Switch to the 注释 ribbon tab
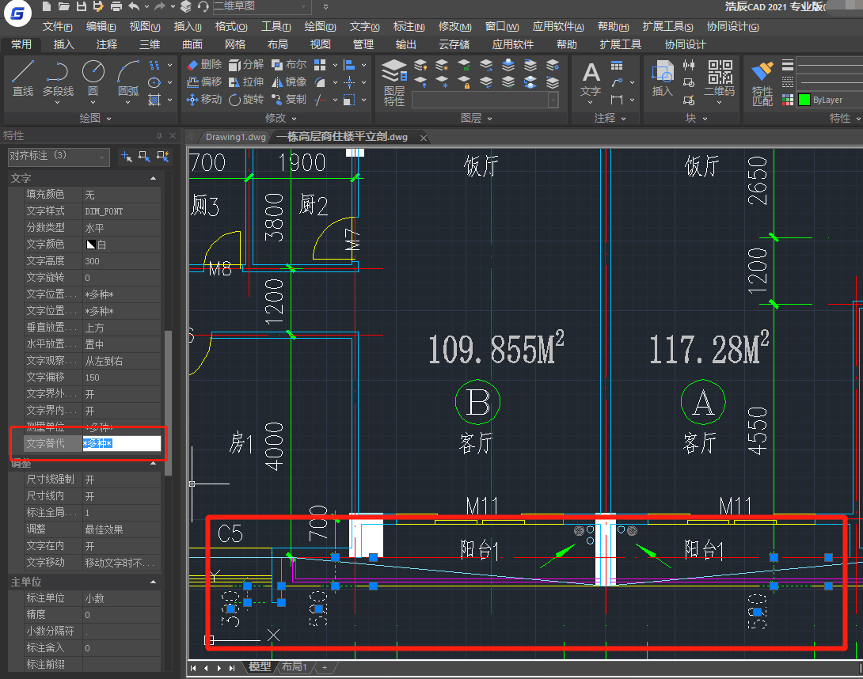This screenshot has width=863, height=679. 107,44
